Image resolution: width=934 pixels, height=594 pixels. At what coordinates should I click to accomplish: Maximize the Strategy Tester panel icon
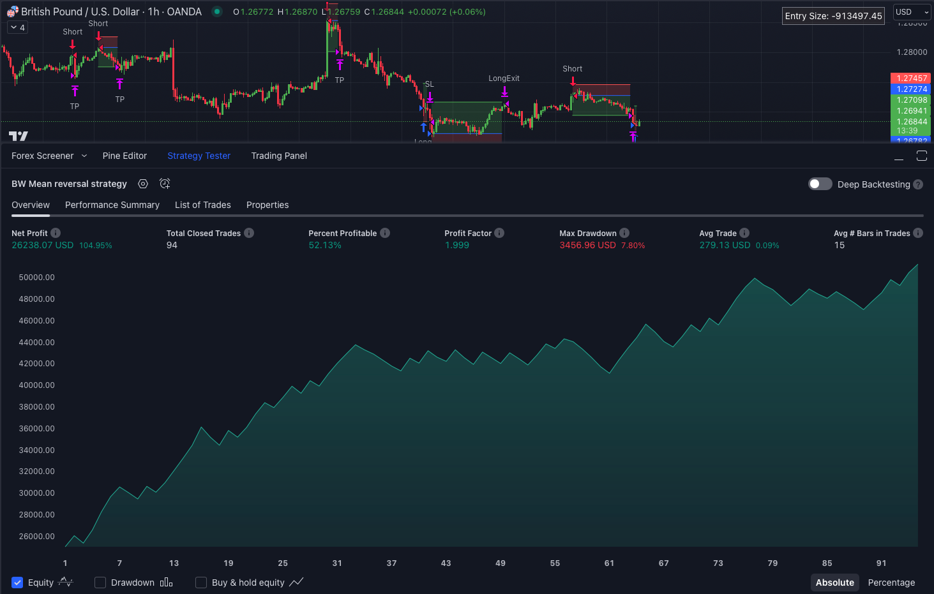921,156
